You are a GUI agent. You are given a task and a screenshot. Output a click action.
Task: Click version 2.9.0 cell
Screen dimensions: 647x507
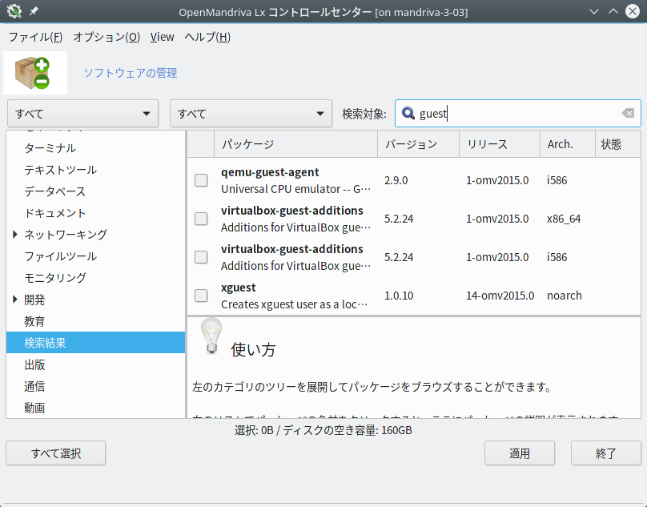click(396, 180)
